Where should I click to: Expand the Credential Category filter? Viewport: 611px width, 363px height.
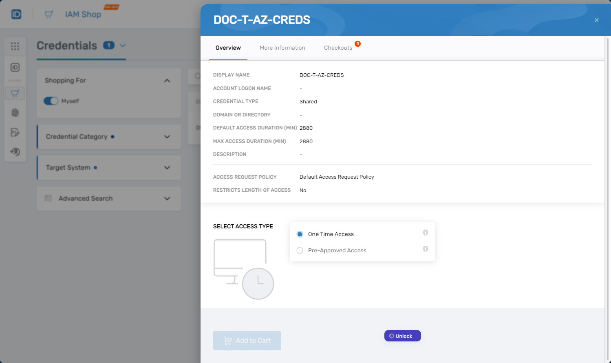[x=167, y=137]
